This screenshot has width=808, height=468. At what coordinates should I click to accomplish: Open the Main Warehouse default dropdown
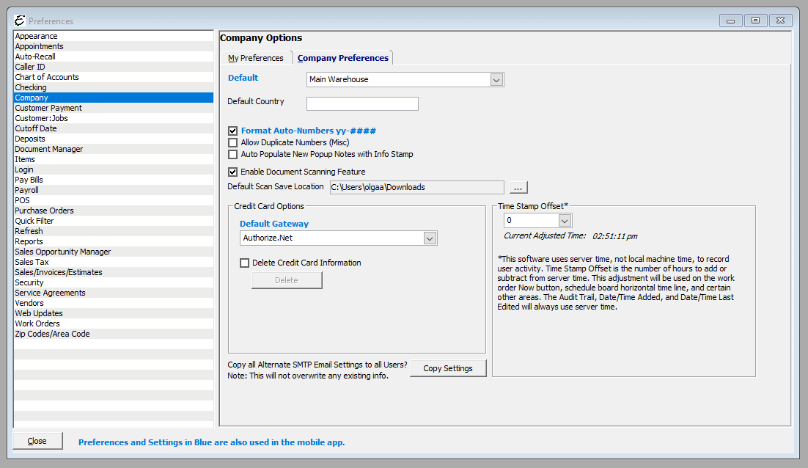coord(496,80)
